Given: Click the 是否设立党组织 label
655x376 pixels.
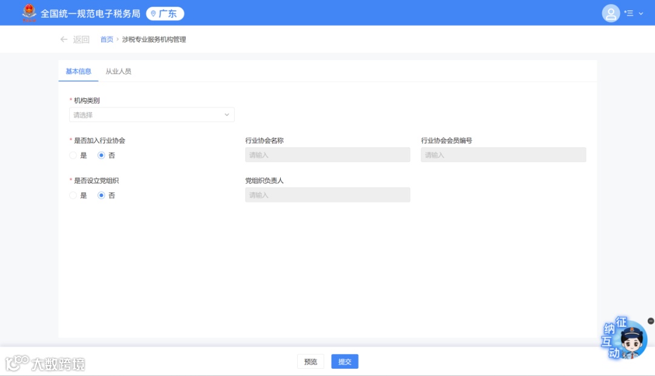Looking at the screenshot, I should 96,181.
